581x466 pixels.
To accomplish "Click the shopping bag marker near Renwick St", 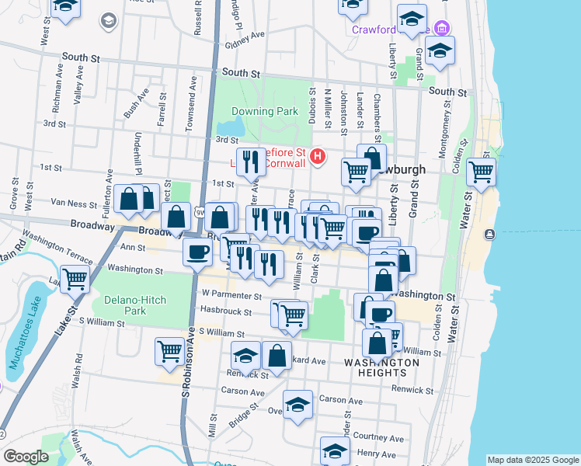I will 277,356.
